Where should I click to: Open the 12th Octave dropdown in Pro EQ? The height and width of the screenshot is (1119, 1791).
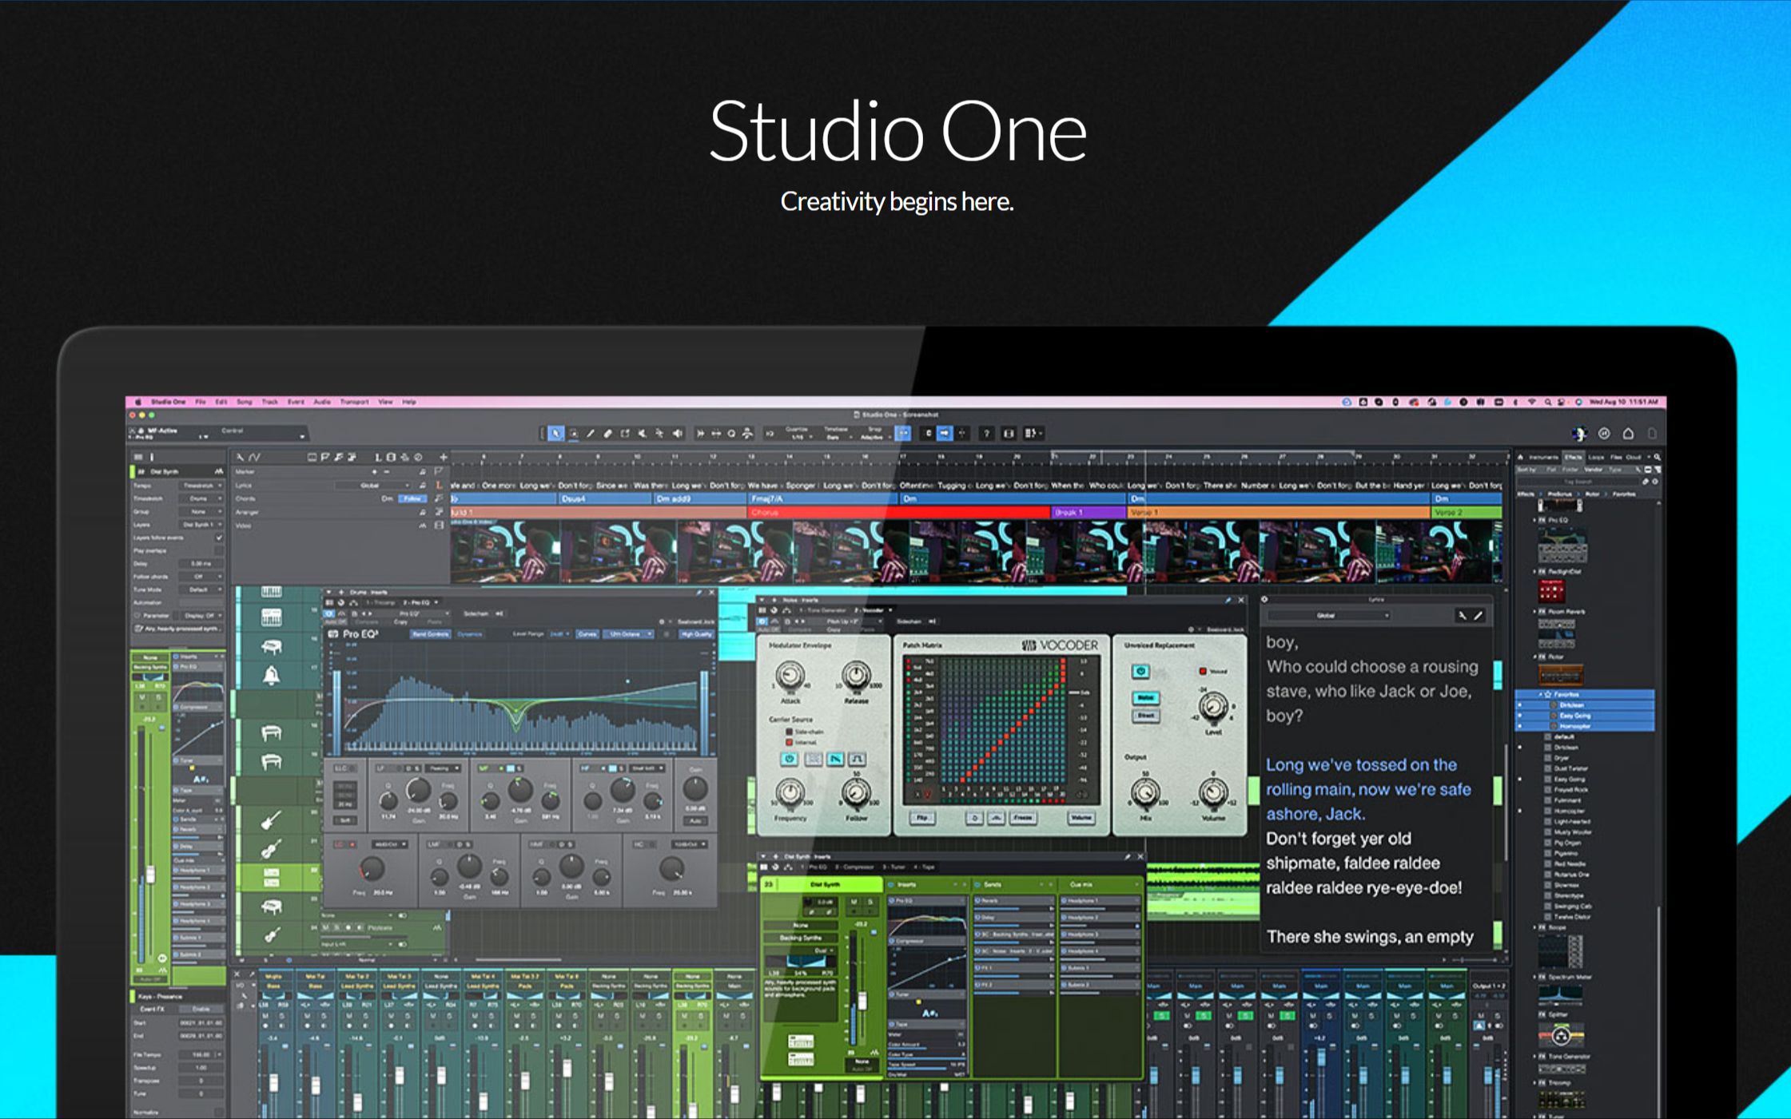[630, 634]
